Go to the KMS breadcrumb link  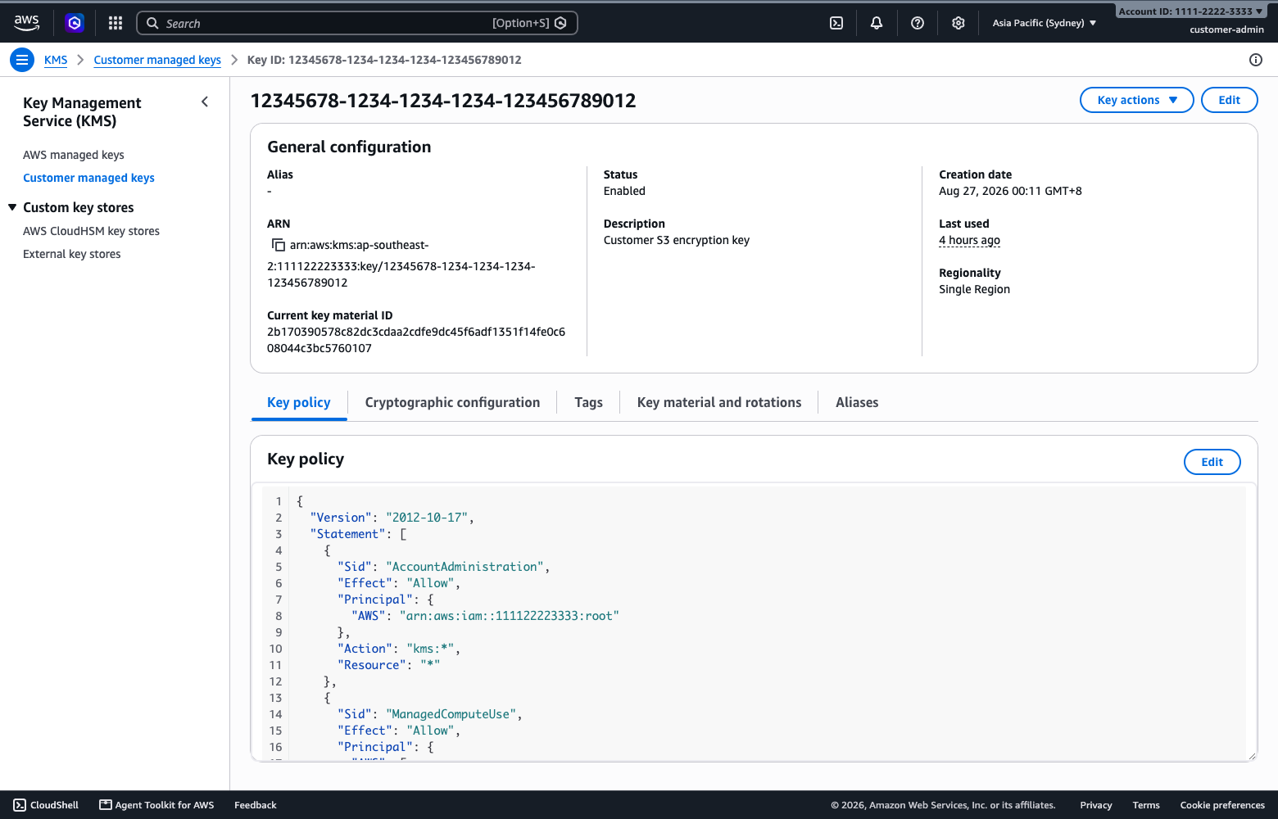tap(56, 60)
